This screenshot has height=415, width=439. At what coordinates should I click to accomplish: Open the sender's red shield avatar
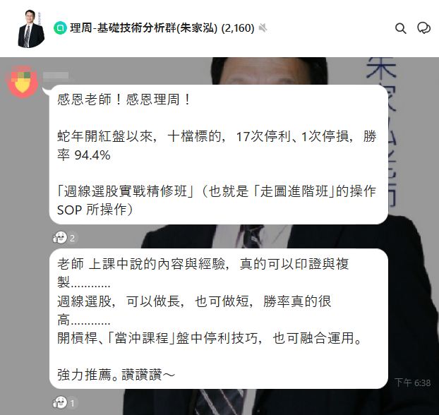tap(23, 81)
